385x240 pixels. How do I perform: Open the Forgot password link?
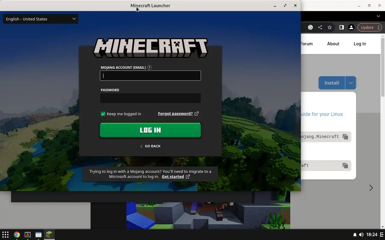pos(175,113)
